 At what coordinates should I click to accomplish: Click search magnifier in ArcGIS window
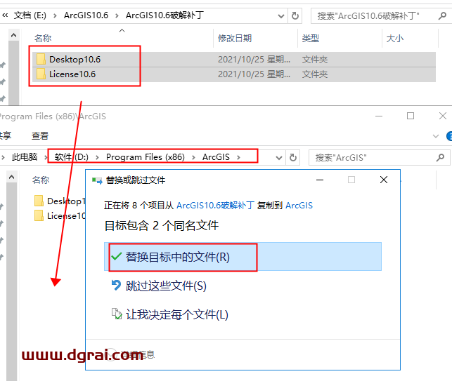440,157
